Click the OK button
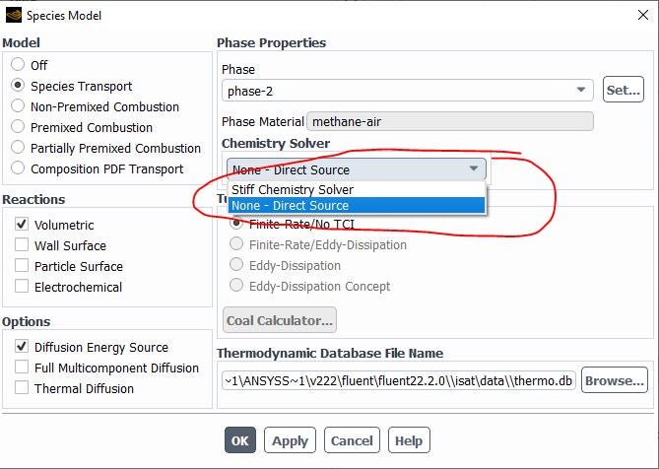The image size is (659, 469). (239, 440)
